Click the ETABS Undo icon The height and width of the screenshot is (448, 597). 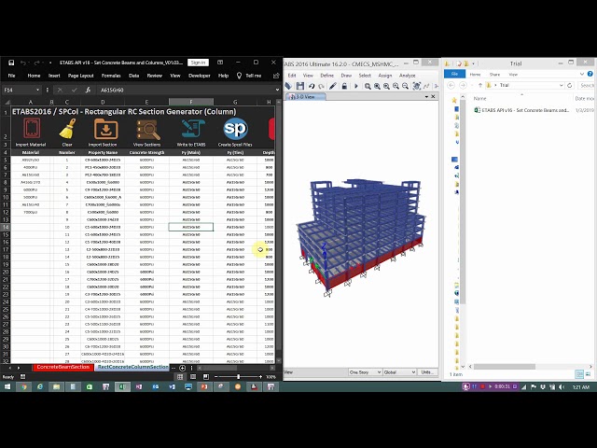[x=312, y=86]
